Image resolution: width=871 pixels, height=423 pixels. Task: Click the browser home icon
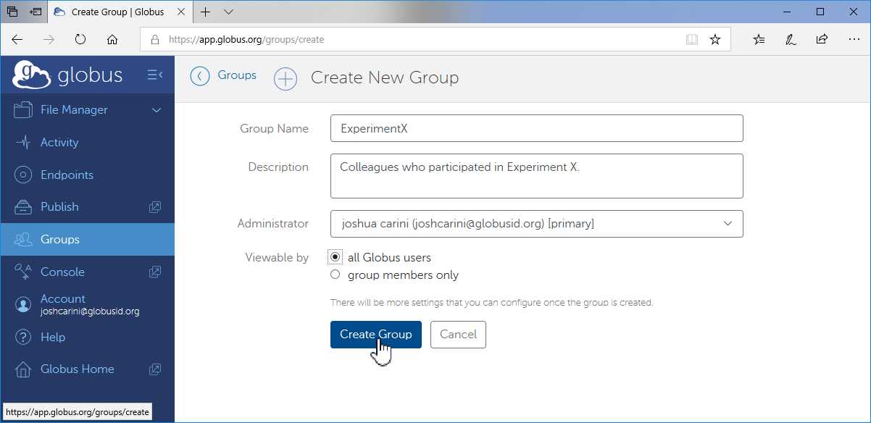pyautogui.click(x=112, y=40)
